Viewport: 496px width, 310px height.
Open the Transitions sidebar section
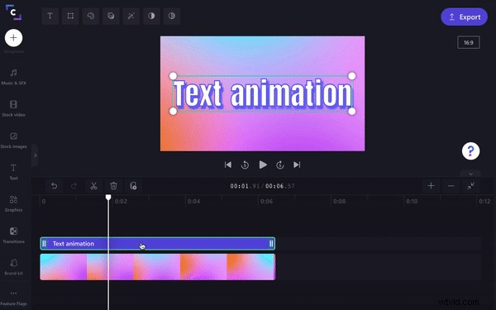13,235
